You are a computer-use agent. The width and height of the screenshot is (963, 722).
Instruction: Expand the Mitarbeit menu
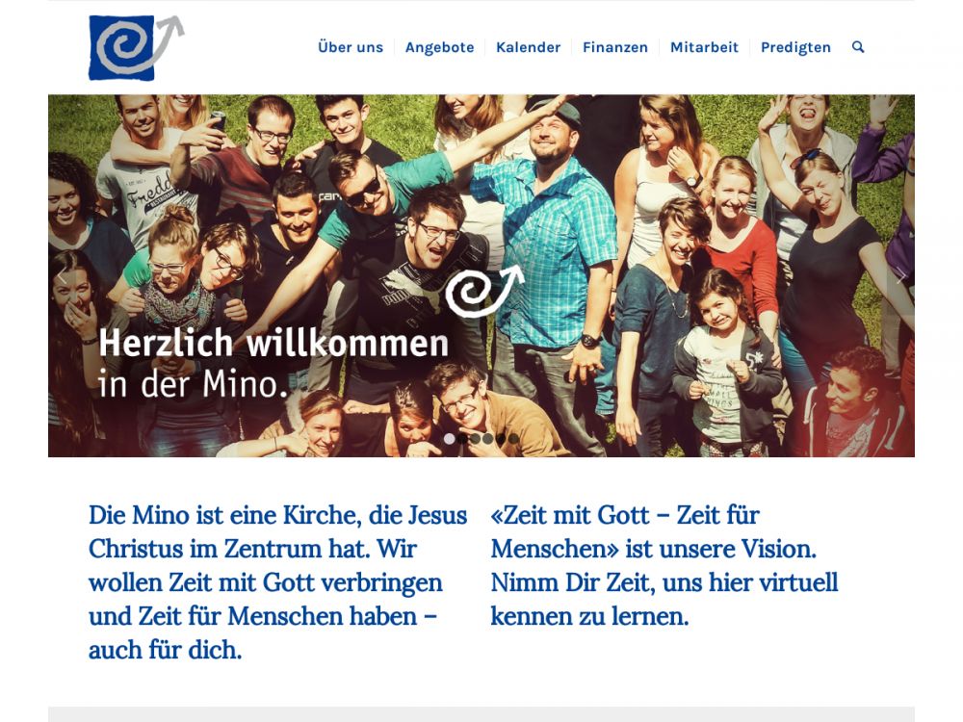[x=704, y=47]
